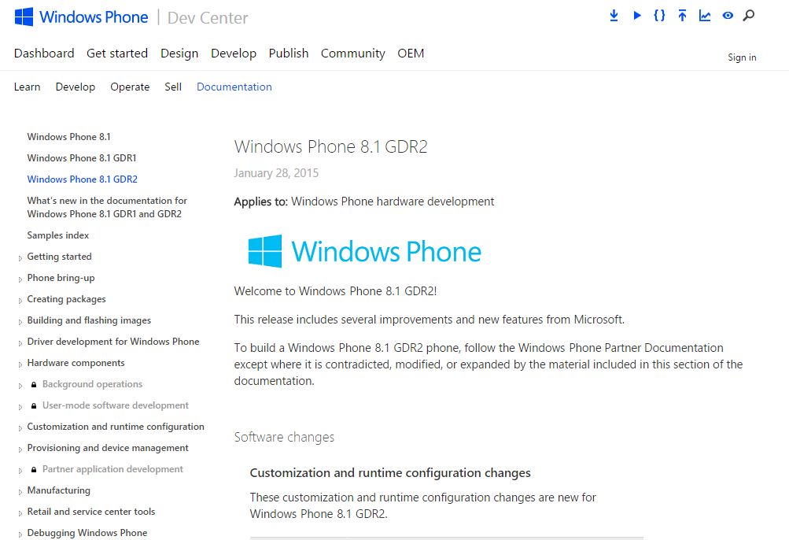Click the Software changes section heading
Image resolution: width=789 pixels, height=540 pixels.
point(284,437)
